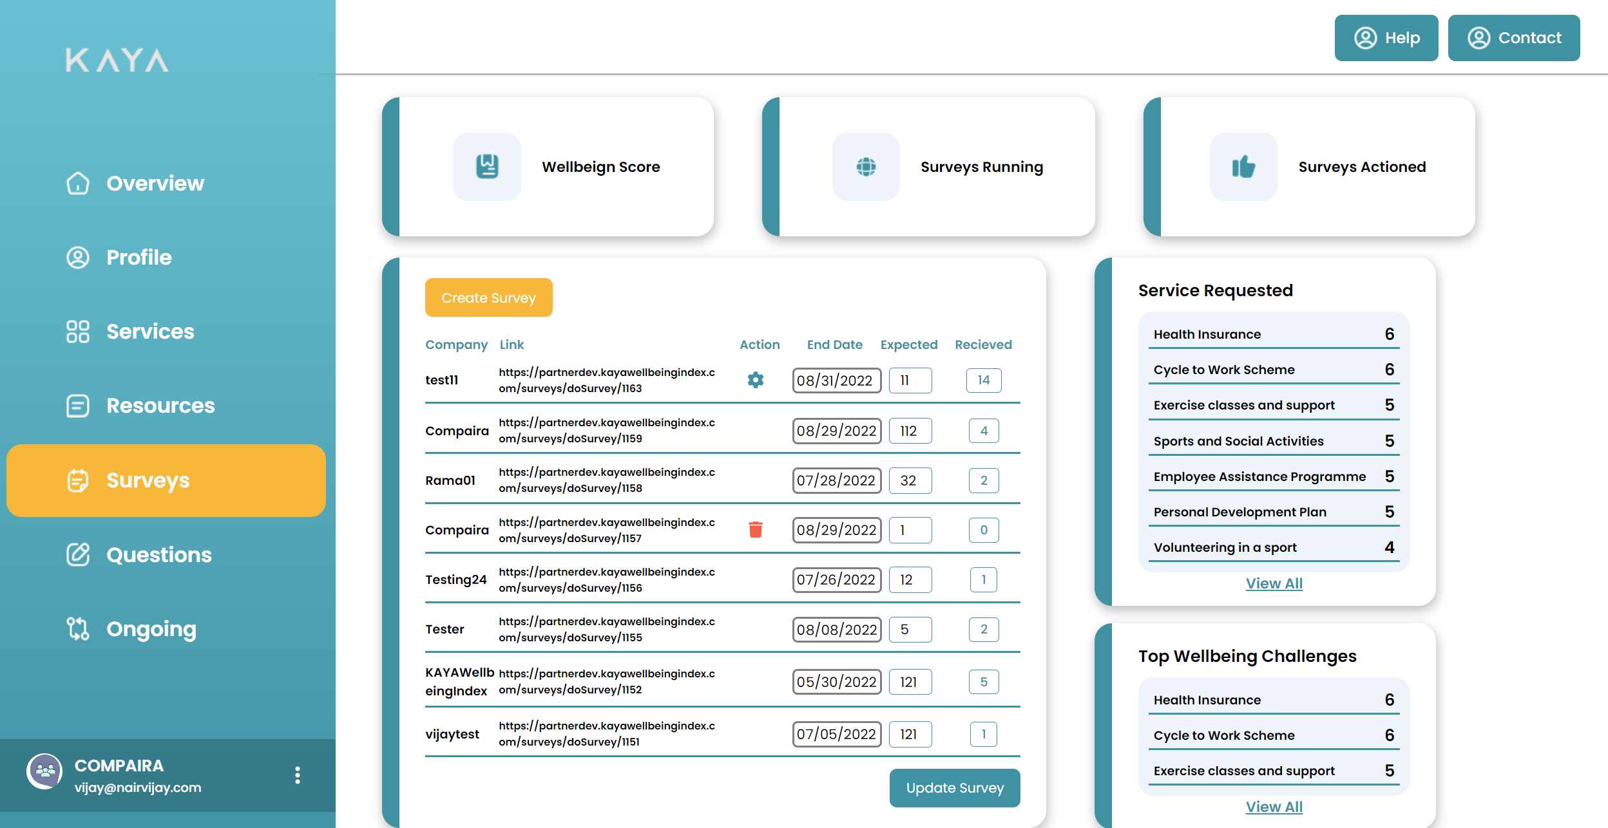Click the Wellbeign Score card title

(x=601, y=167)
